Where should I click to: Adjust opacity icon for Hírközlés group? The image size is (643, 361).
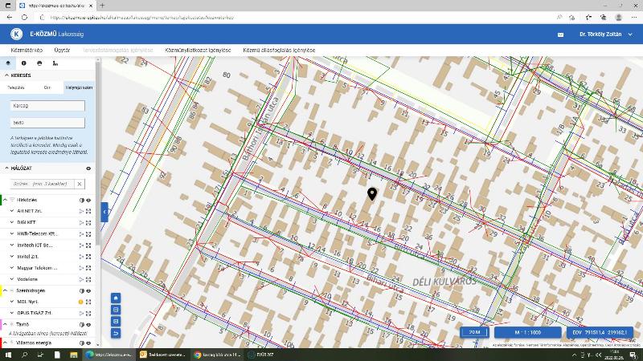[x=82, y=200]
